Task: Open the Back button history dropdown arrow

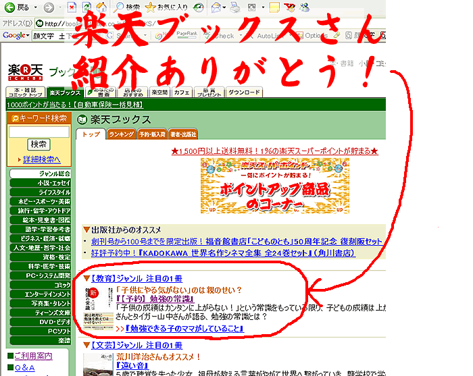Action: pos(36,7)
